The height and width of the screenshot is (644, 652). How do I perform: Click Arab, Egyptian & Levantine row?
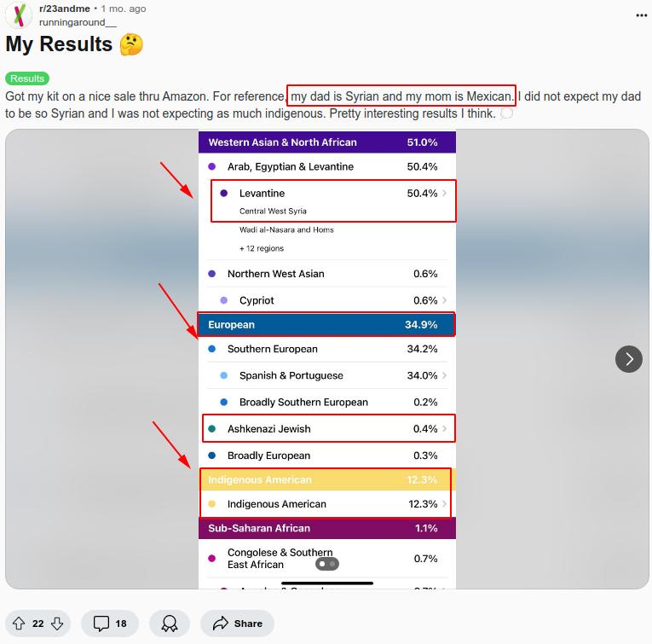pyautogui.click(x=327, y=167)
